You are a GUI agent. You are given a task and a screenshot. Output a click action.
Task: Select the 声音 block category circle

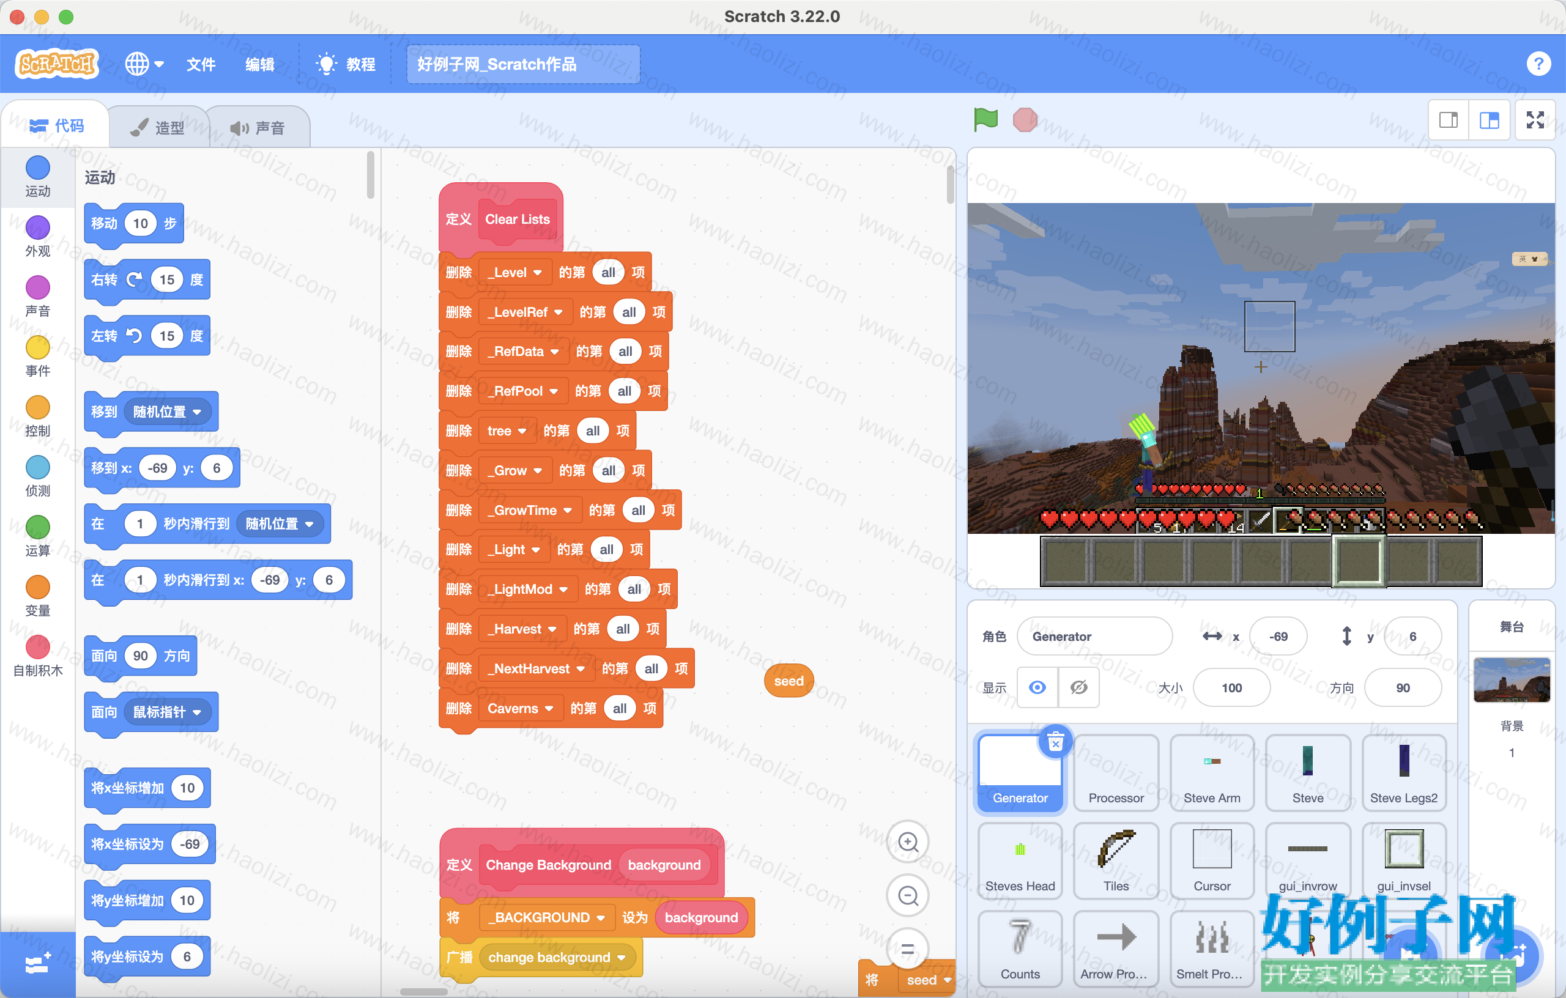tap(38, 296)
